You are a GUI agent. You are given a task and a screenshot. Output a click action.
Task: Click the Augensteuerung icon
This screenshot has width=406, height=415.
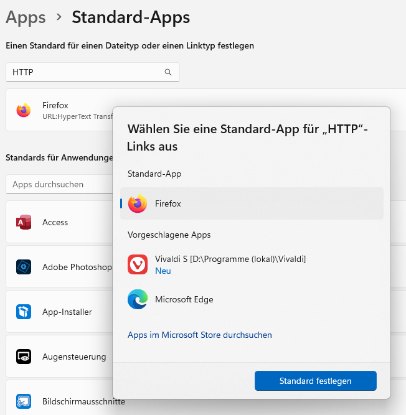(24, 357)
